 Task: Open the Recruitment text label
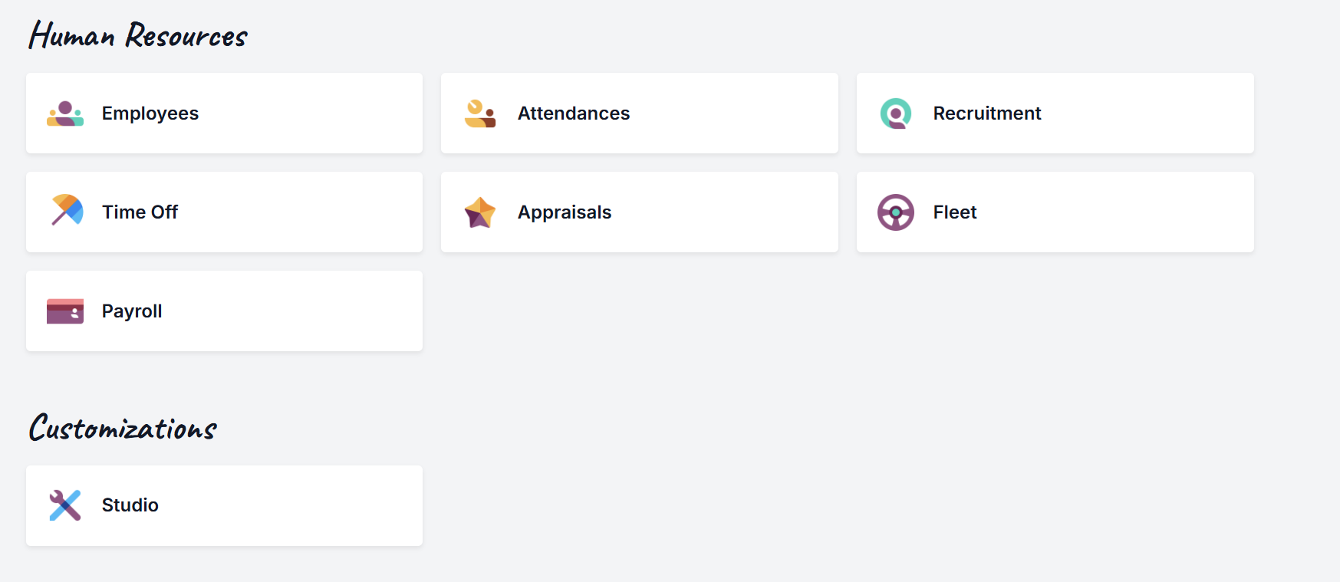pos(987,113)
